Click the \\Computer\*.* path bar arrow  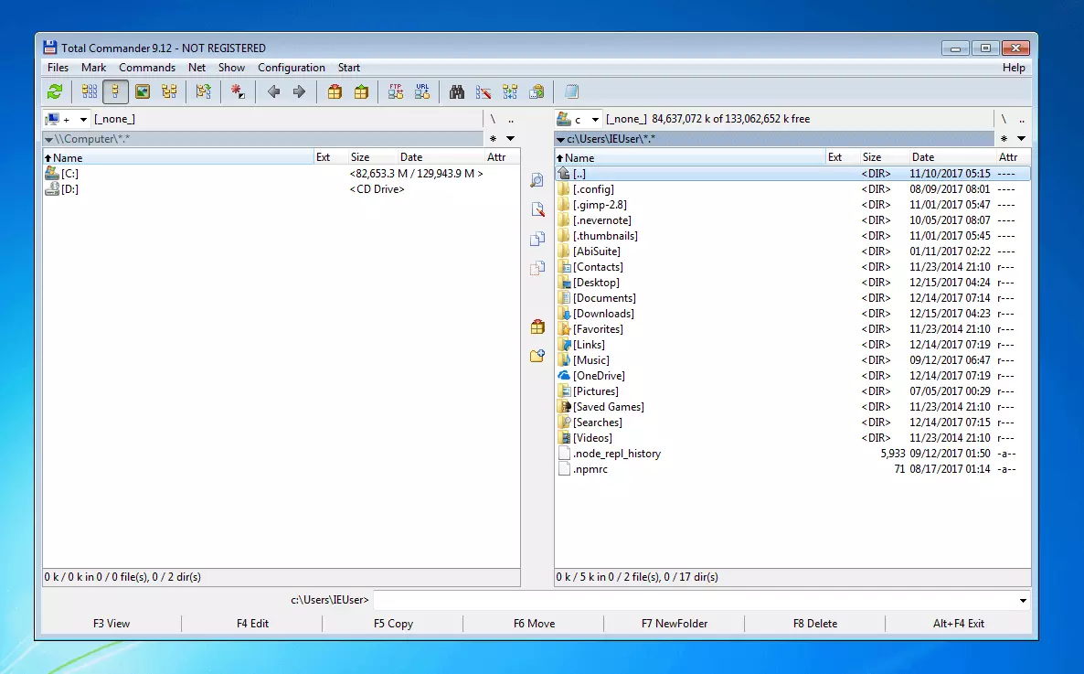(x=48, y=139)
